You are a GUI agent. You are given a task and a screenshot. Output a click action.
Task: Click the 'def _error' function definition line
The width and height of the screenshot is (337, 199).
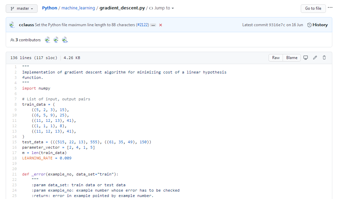coord(70,174)
